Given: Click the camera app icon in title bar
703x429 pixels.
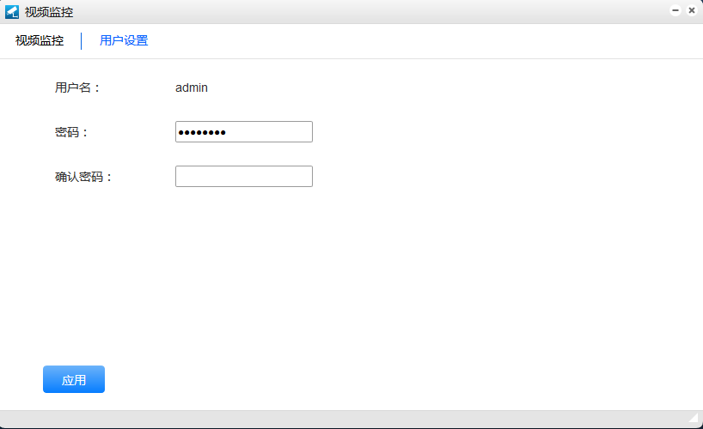Looking at the screenshot, I should pyautogui.click(x=12, y=12).
